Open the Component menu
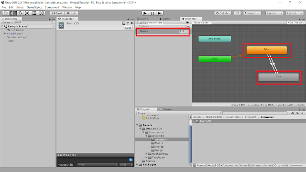 52,7
